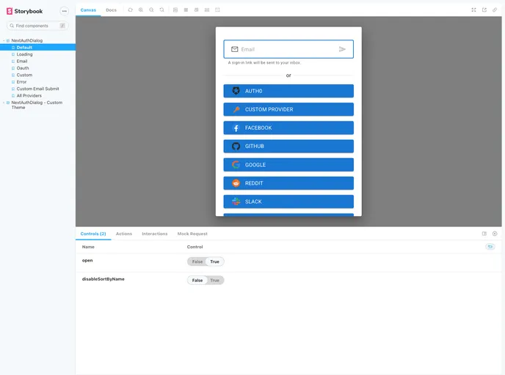Open the Actions tab
Image resolution: width=505 pixels, height=375 pixels.
click(124, 234)
